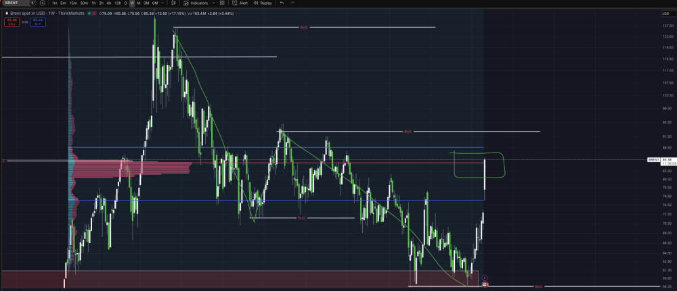
Task: Switch to the 3M timeframe
Action: click(x=146, y=3)
